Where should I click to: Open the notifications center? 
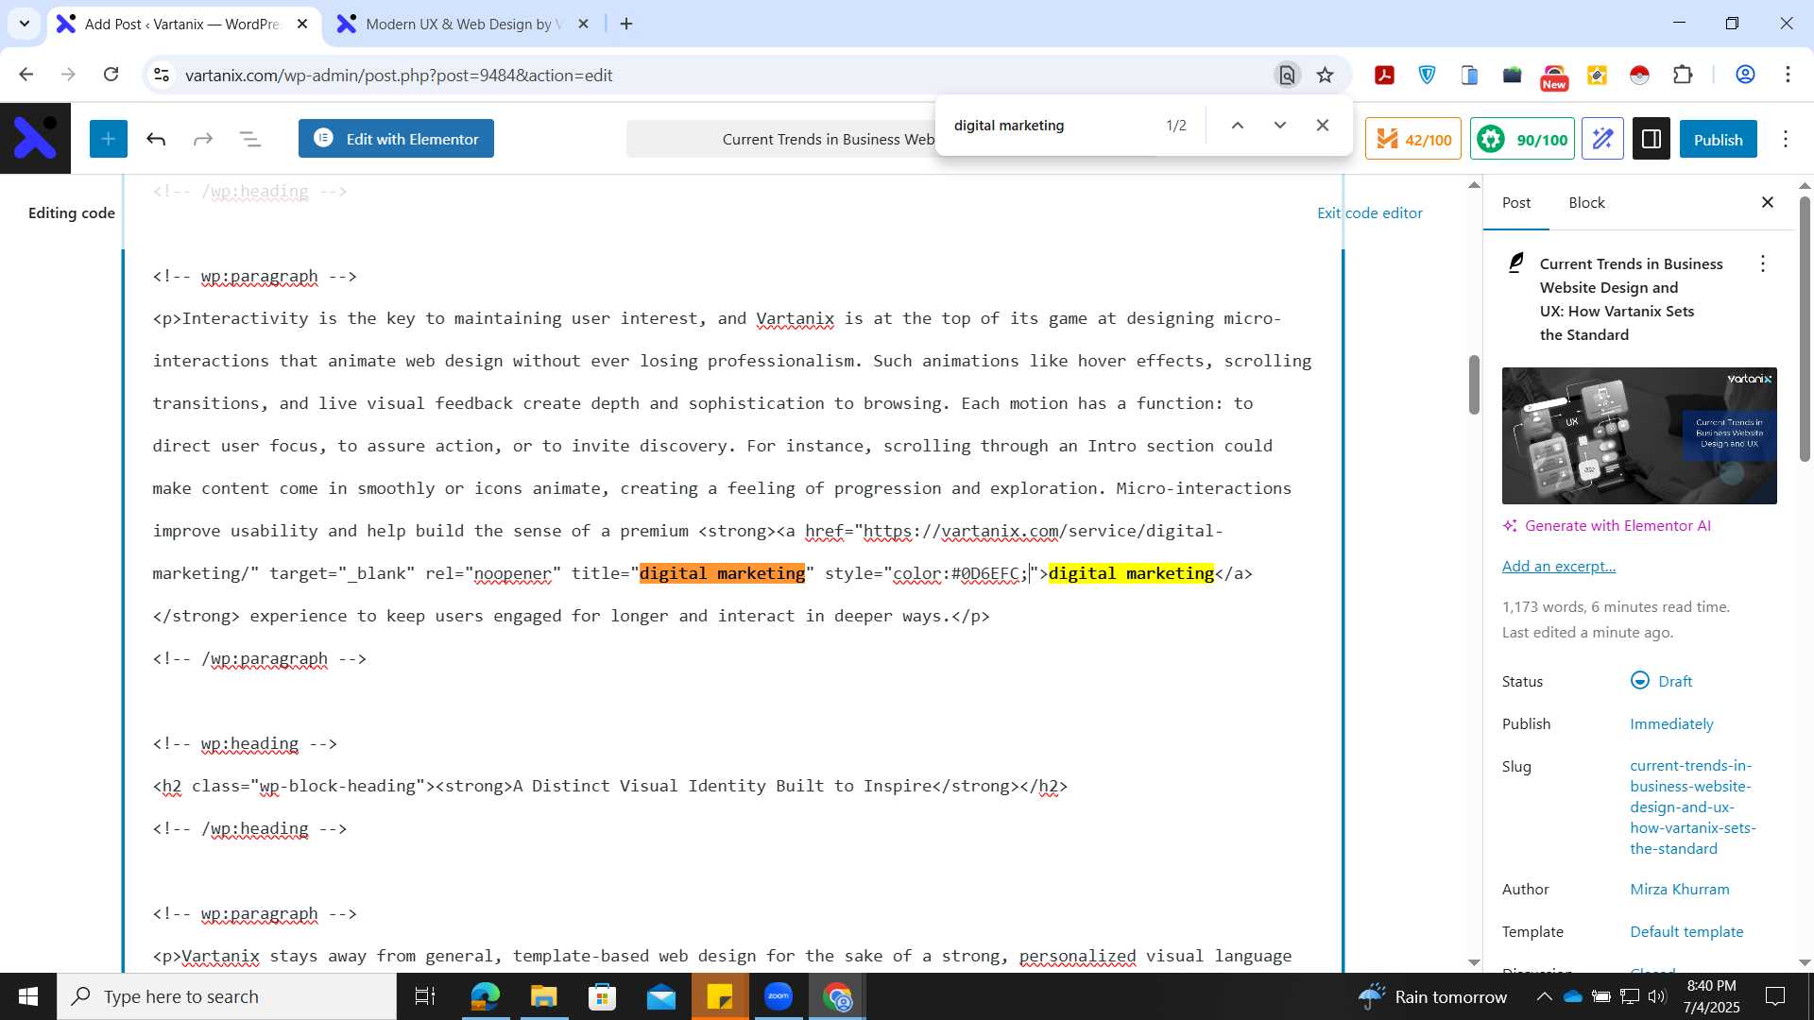(x=1776, y=996)
